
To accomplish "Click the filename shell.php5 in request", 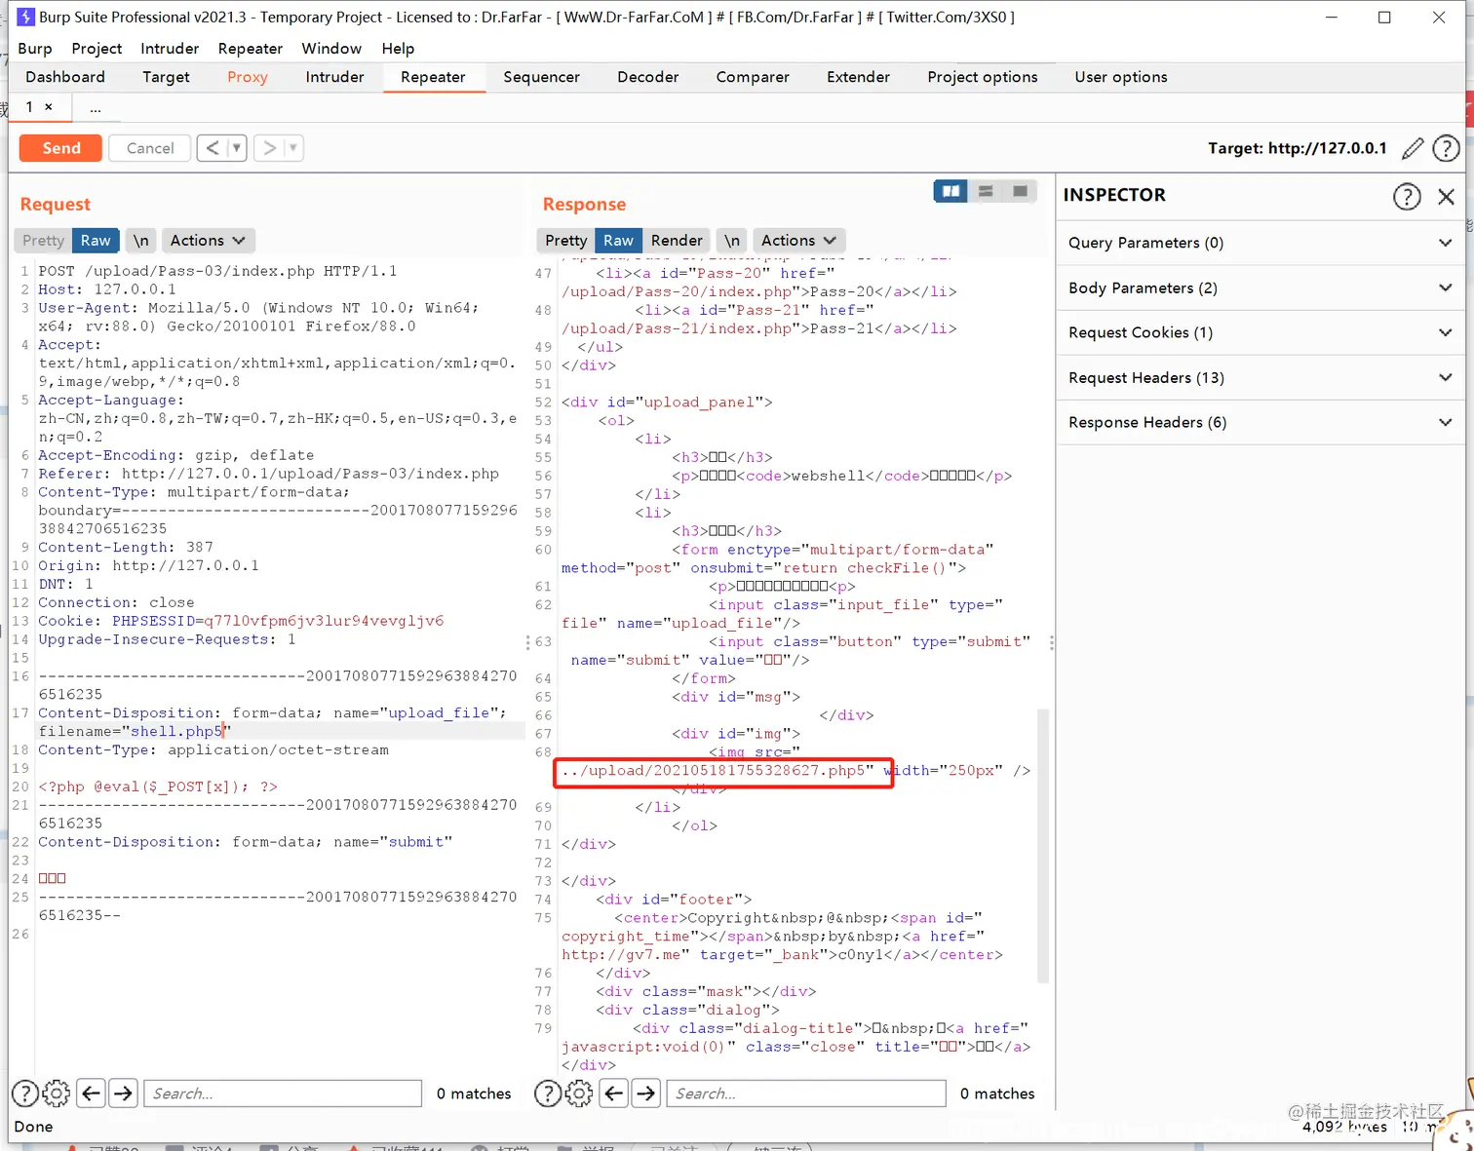I will [x=176, y=731].
